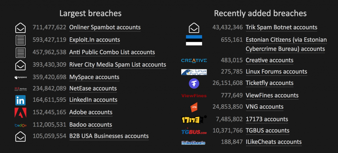Click the list document icon beside Exploit.In
This screenshot has width=338, height=153.
click(20, 40)
